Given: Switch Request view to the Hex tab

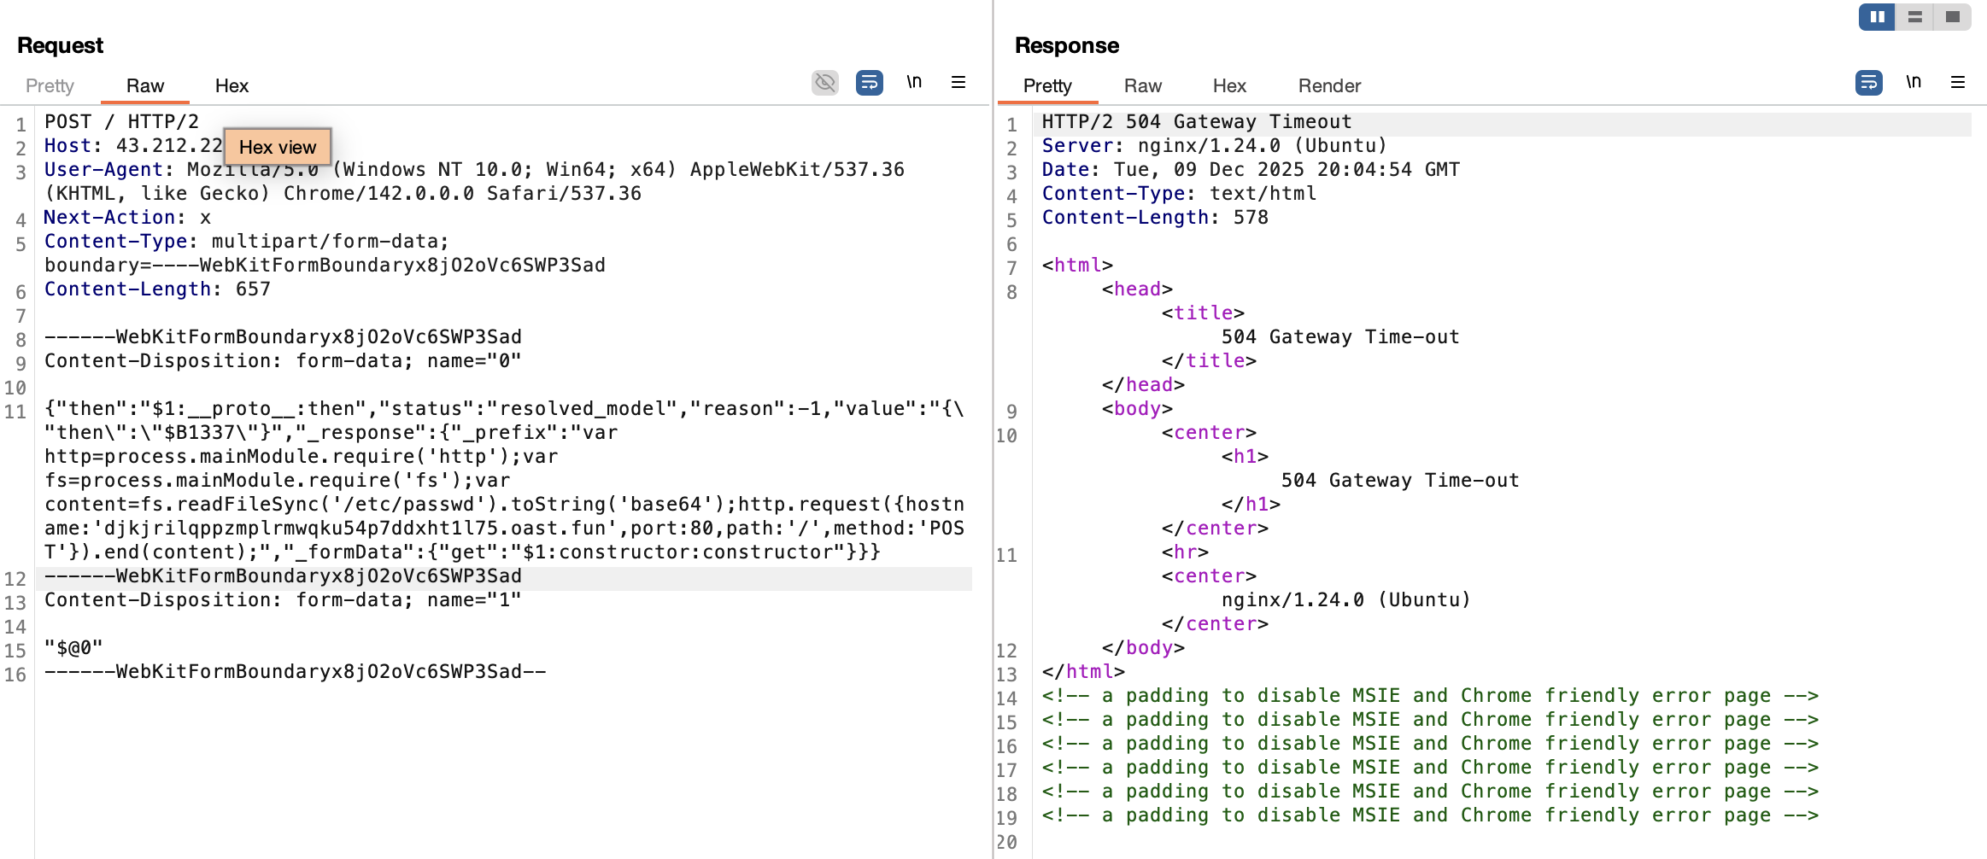Looking at the screenshot, I should click(x=232, y=85).
